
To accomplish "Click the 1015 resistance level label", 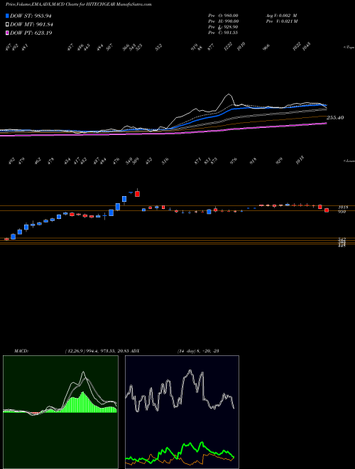I will [x=343, y=207].
